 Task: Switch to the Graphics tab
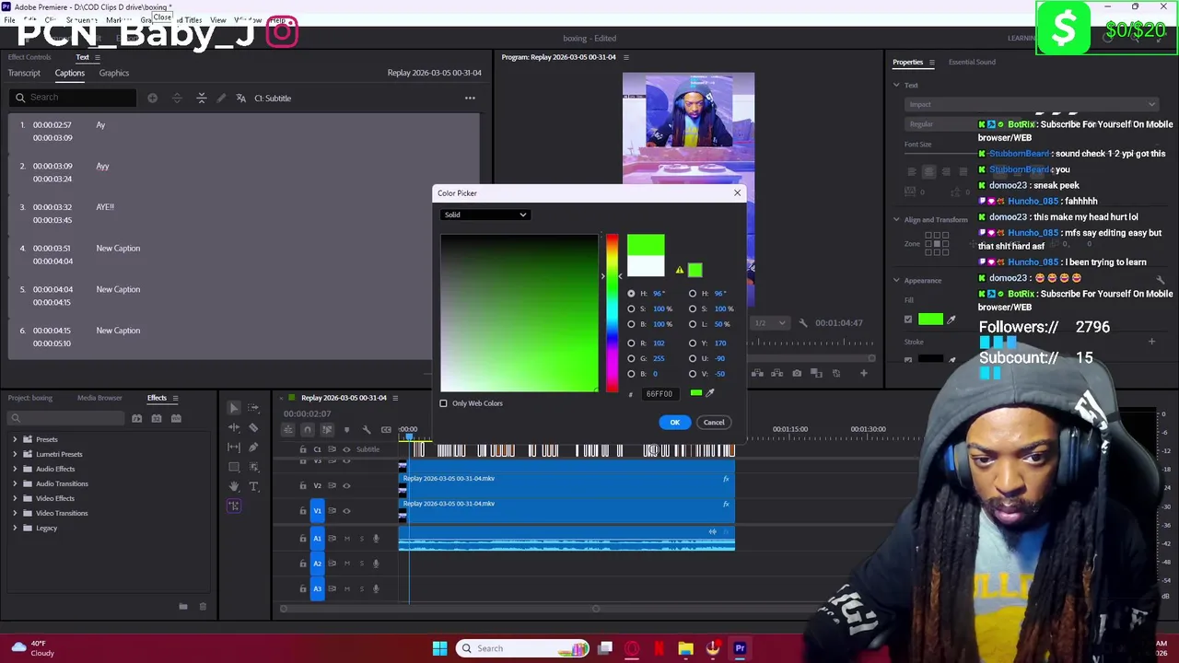point(114,73)
